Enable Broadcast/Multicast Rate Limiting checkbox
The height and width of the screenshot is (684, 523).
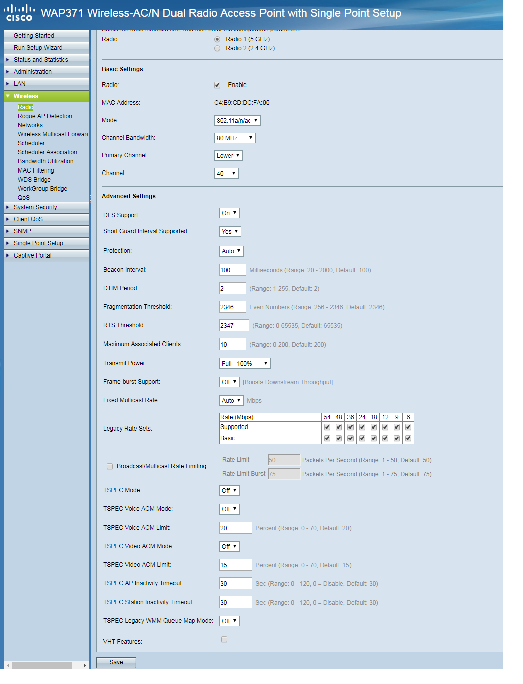(110, 466)
